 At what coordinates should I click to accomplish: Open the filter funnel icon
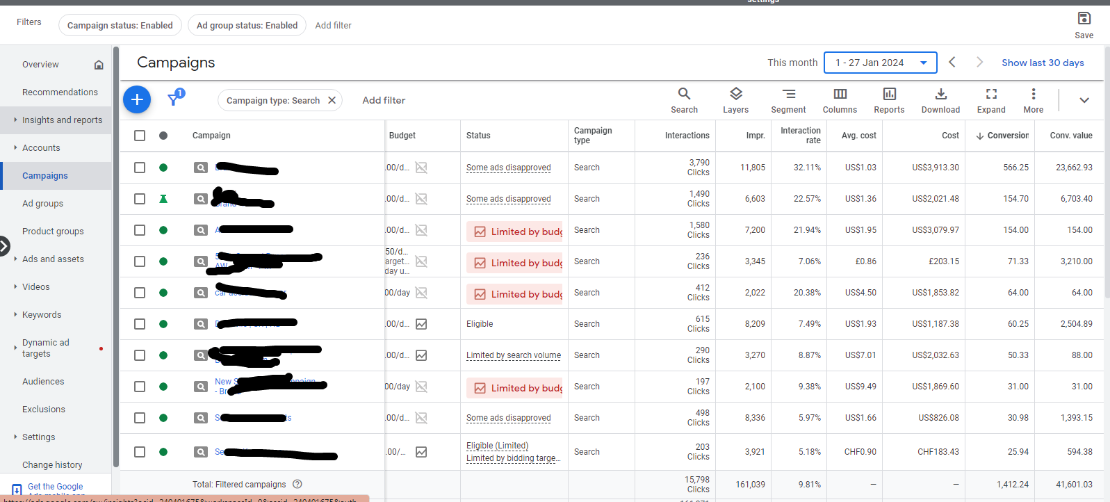click(x=174, y=100)
